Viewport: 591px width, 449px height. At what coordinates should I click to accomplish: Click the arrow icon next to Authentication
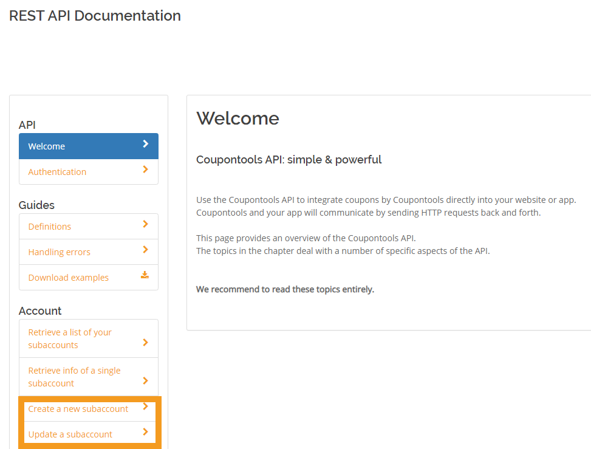[145, 170]
